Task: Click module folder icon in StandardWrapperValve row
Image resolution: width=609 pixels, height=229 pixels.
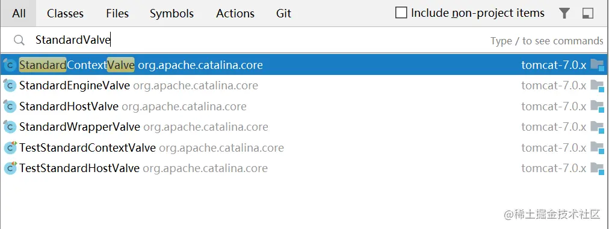Action: [598, 127]
